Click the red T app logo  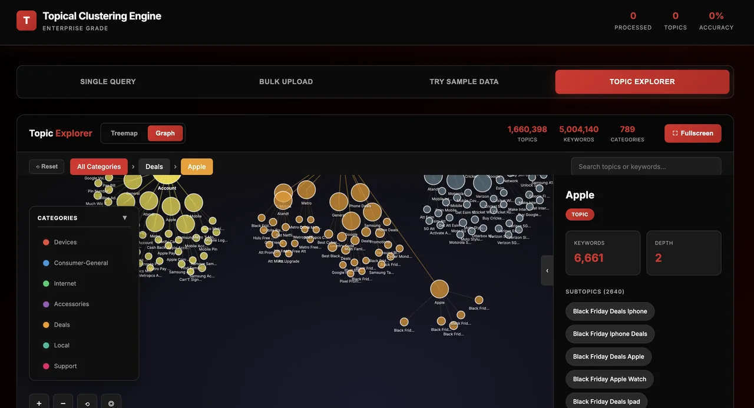click(27, 21)
